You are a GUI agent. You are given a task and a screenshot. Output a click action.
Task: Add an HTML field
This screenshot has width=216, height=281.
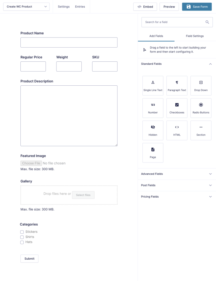click(177, 130)
